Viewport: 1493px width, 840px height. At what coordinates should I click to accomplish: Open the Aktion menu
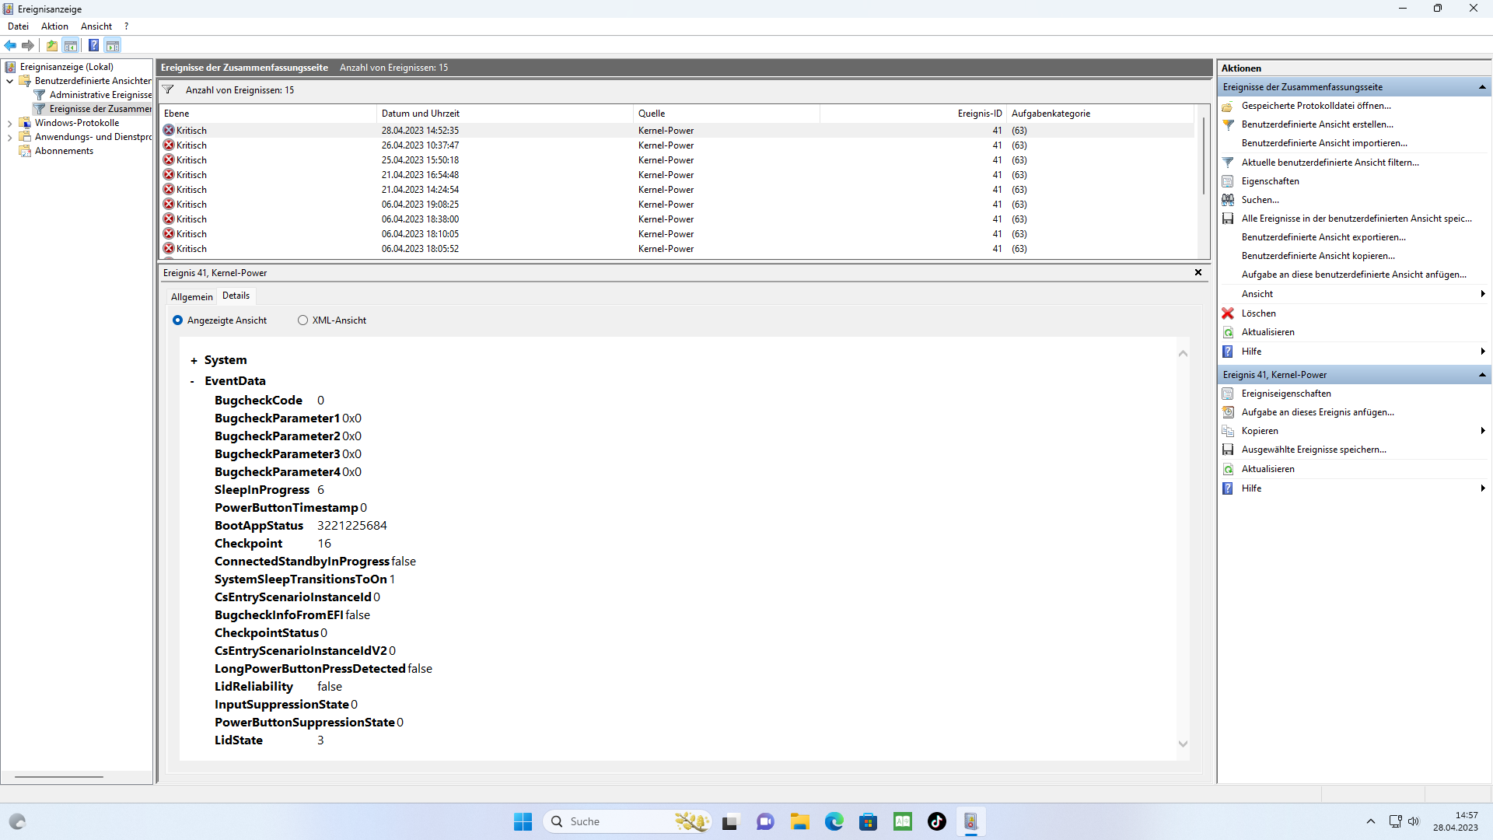(54, 26)
